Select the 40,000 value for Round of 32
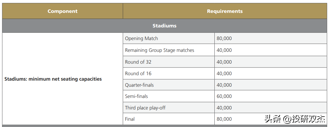Image resolution: width=329 pixels, height=127 pixels. tap(224, 62)
